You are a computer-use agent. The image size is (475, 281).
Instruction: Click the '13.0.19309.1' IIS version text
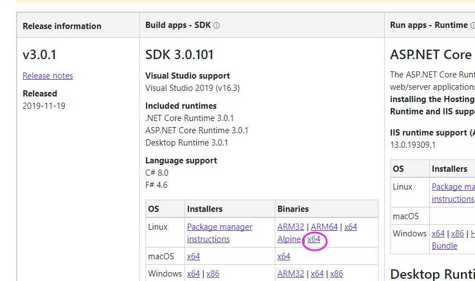point(413,145)
